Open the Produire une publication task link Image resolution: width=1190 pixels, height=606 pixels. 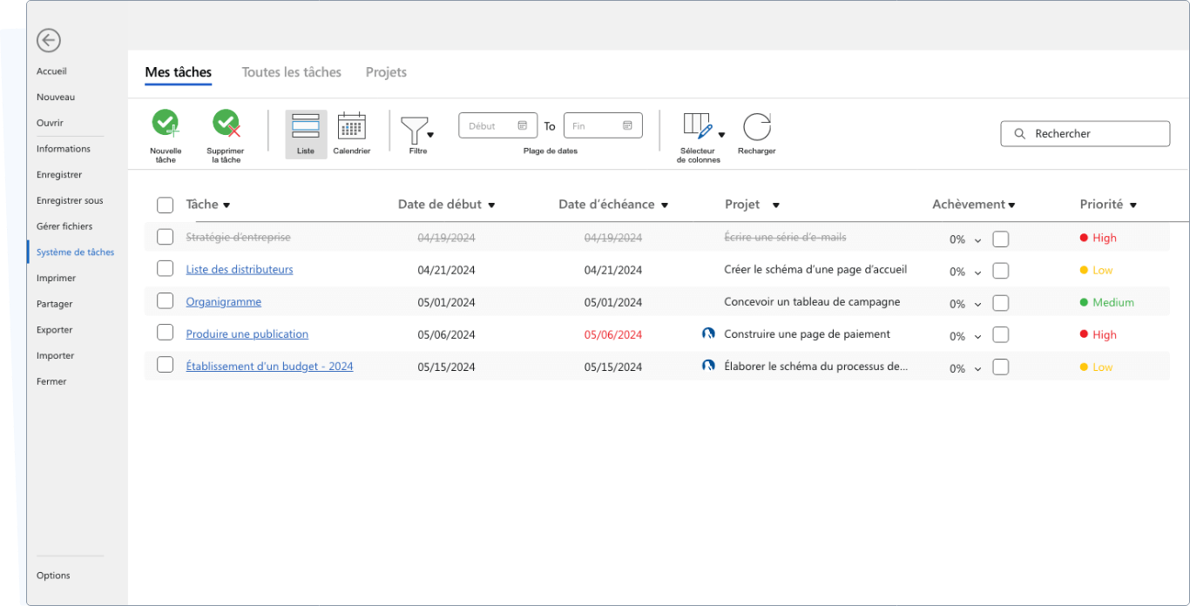pos(247,333)
